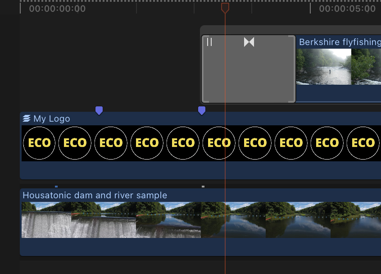
Task: Select the last ECO logo thumbnail
Action: coord(363,143)
